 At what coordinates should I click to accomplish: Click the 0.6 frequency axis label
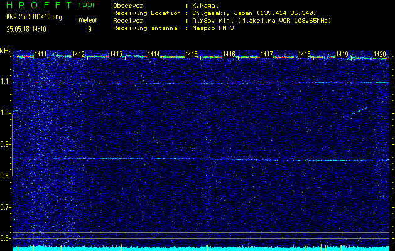5,238
